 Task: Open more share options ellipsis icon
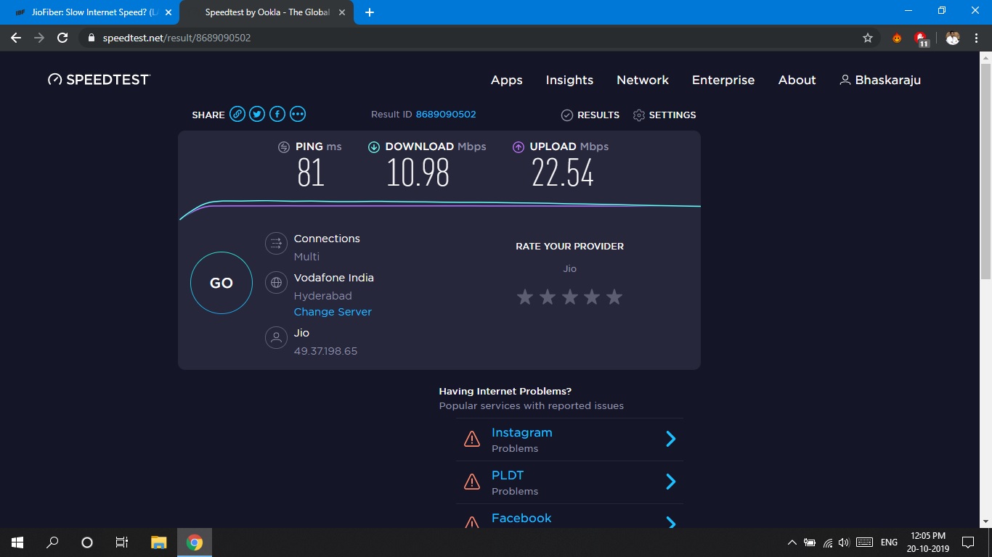coord(298,115)
